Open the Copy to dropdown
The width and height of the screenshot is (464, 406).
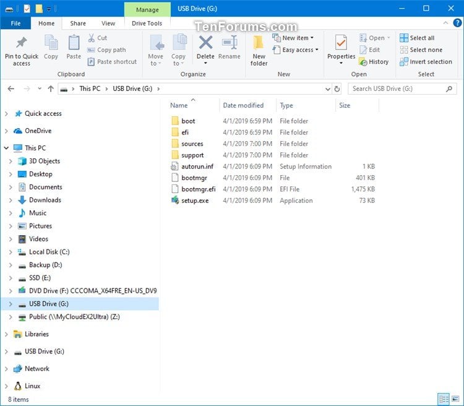(178, 59)
